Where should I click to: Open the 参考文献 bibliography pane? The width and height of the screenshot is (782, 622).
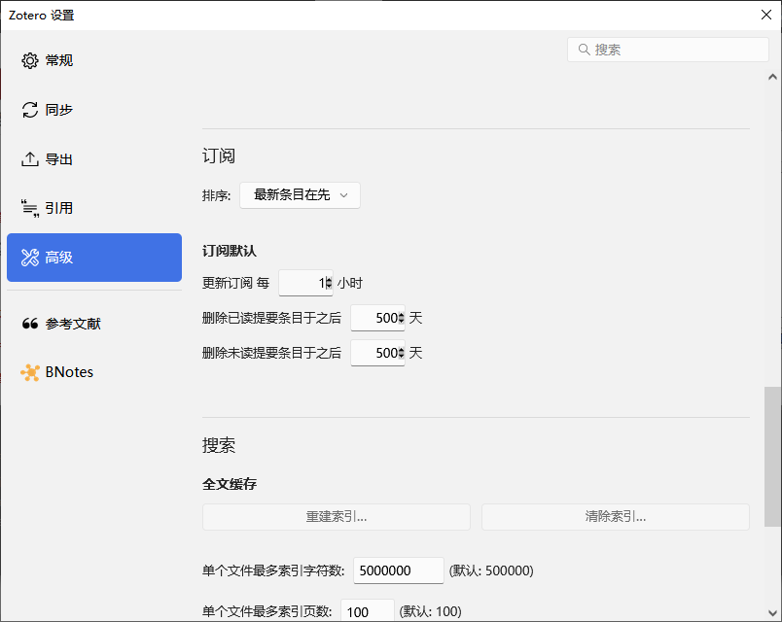pos(94,324)
